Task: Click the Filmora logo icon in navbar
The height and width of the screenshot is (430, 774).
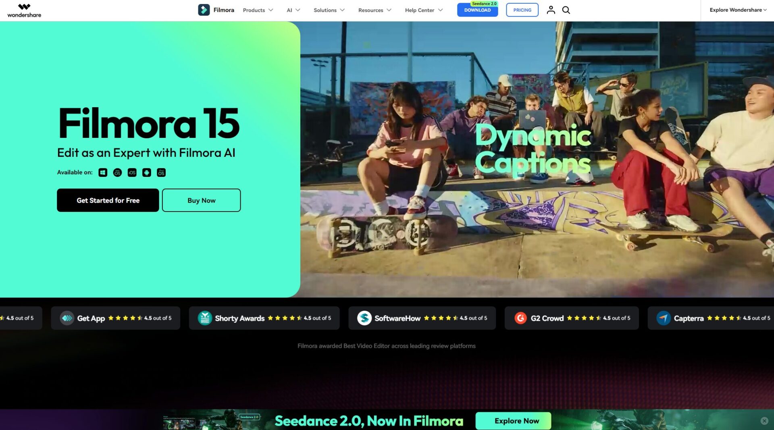Action: 204,10
